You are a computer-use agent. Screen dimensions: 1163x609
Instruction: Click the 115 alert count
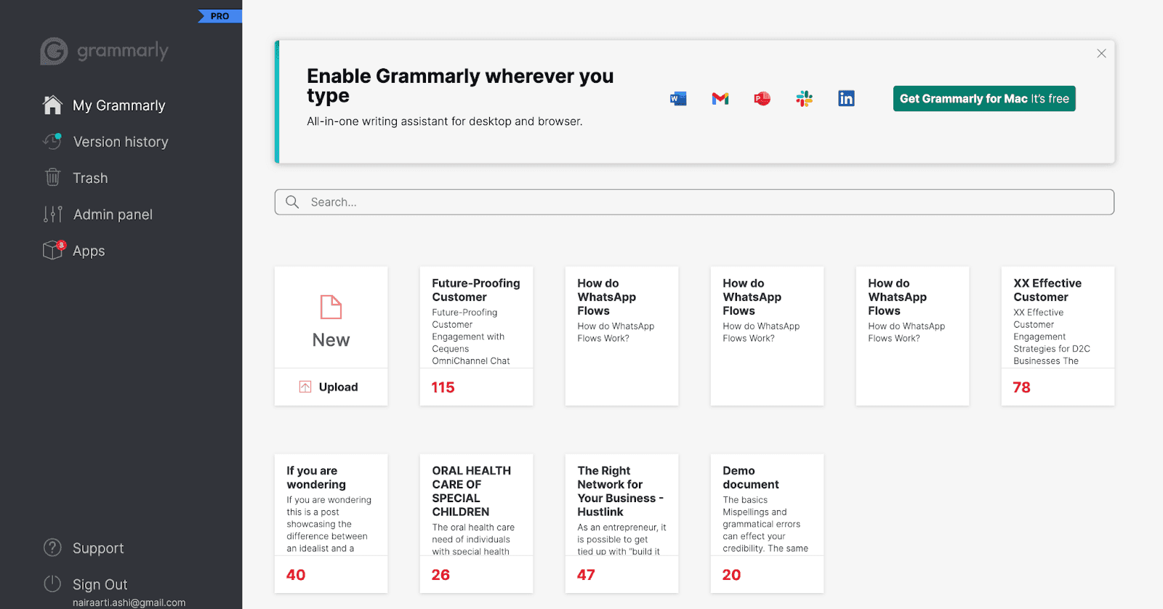(x=443, y=387)
